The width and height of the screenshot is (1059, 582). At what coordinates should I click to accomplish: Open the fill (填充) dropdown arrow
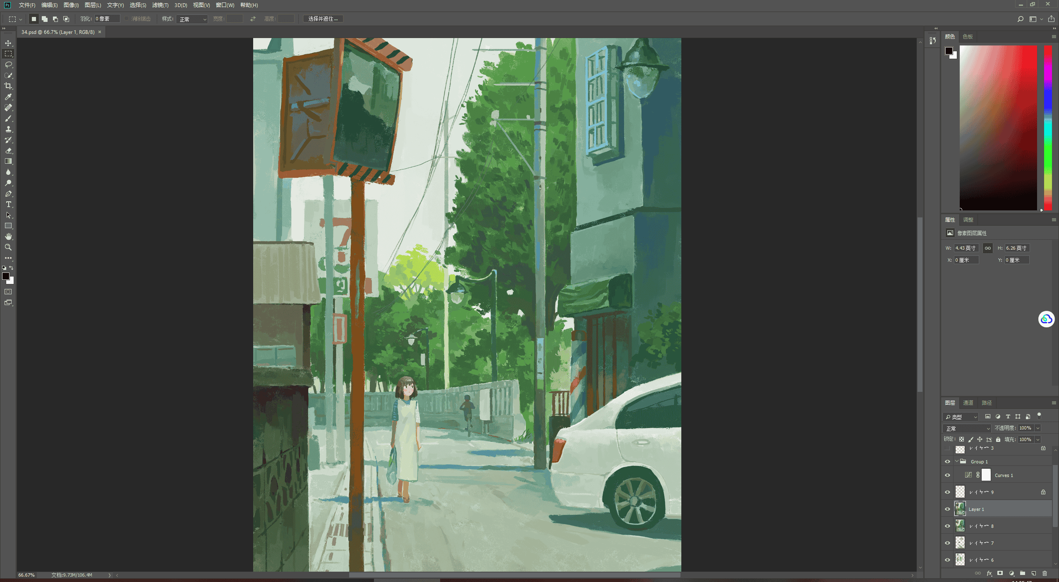pyautogui.click(x=1038, y=439)
